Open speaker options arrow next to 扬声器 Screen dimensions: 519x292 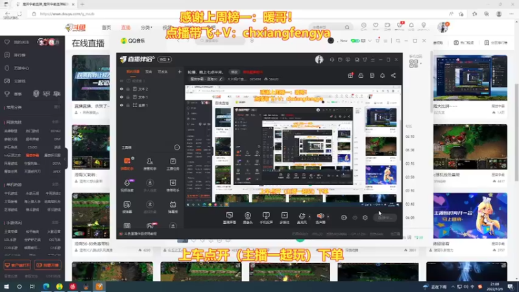coord(328,217)
